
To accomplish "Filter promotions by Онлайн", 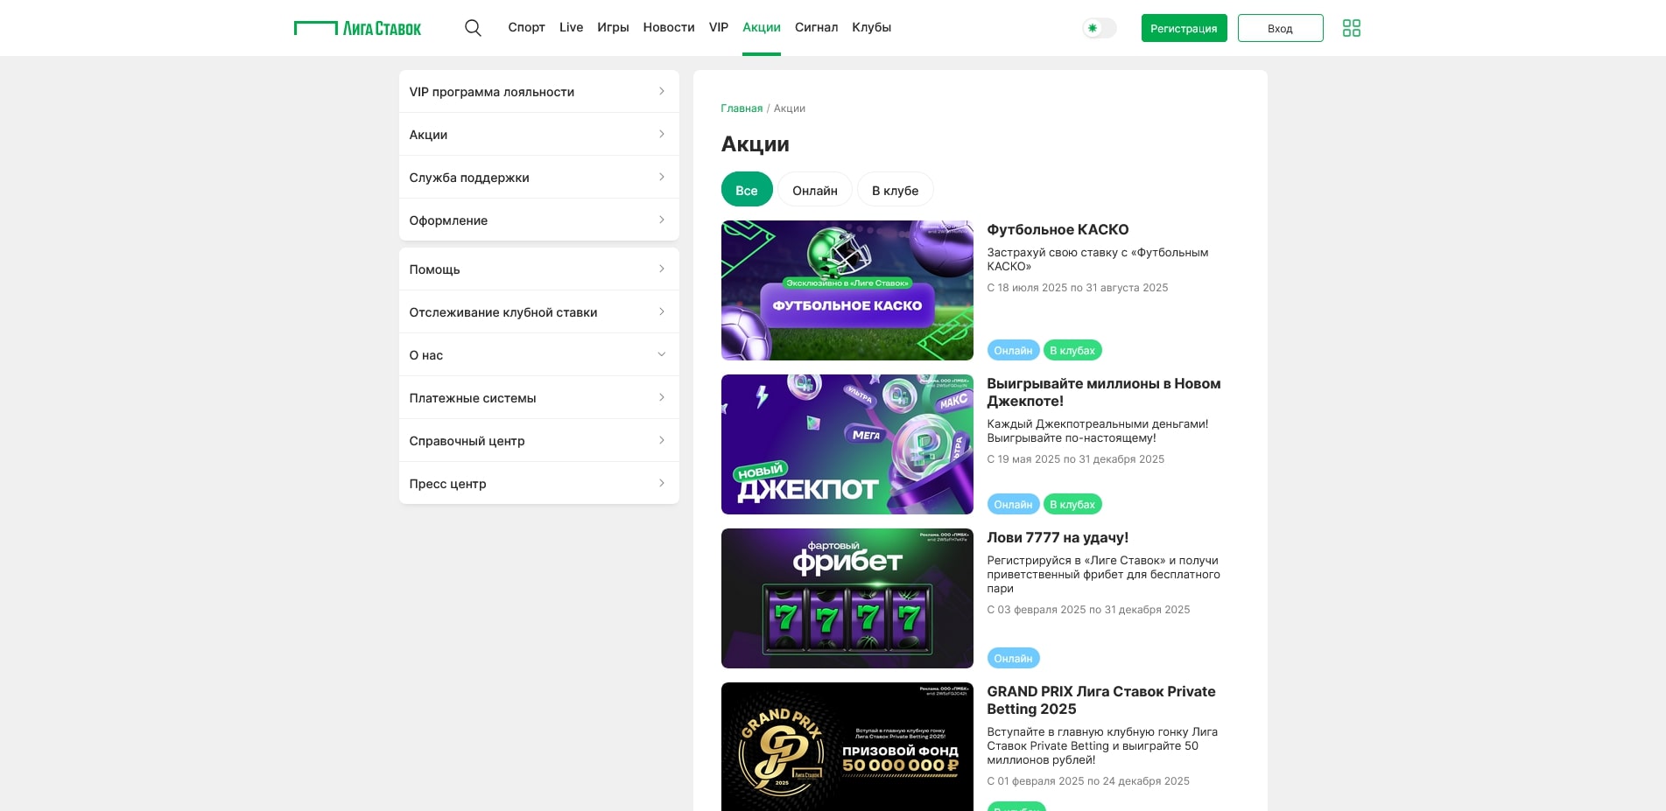I will point(814,190).
